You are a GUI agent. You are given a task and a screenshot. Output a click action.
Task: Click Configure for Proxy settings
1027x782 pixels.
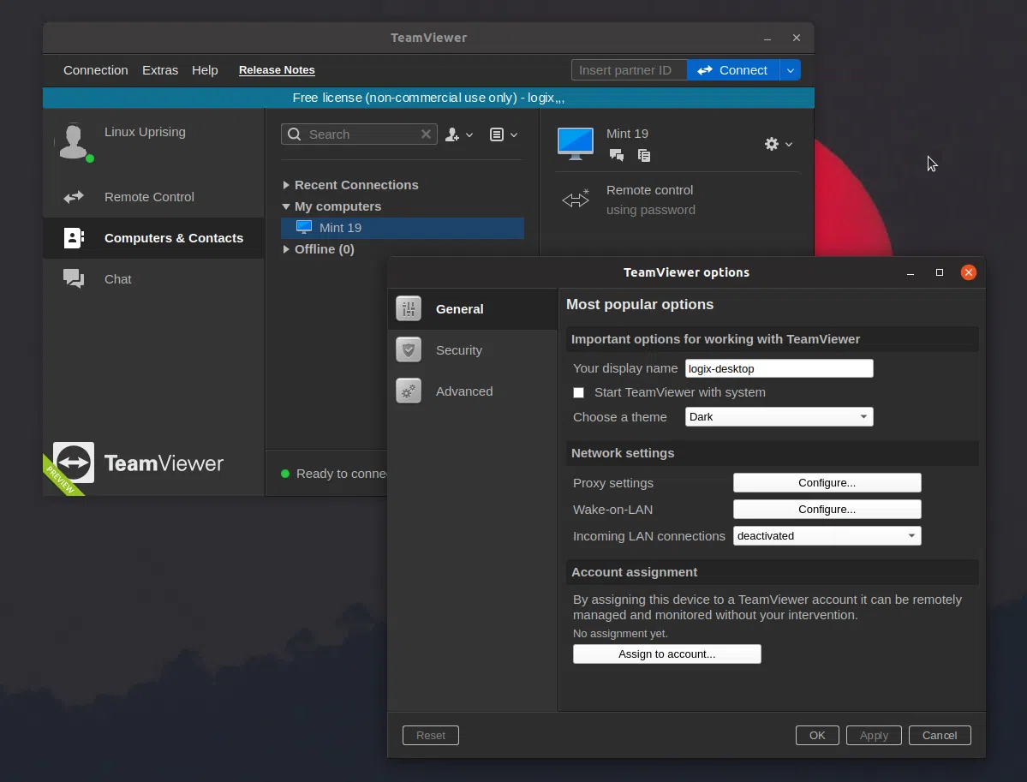pyautogui.click(x=827, y=483)
